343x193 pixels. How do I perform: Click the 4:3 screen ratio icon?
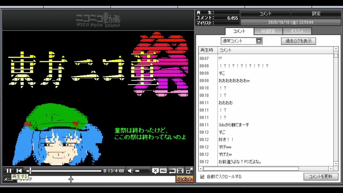[x=180, y=171]
